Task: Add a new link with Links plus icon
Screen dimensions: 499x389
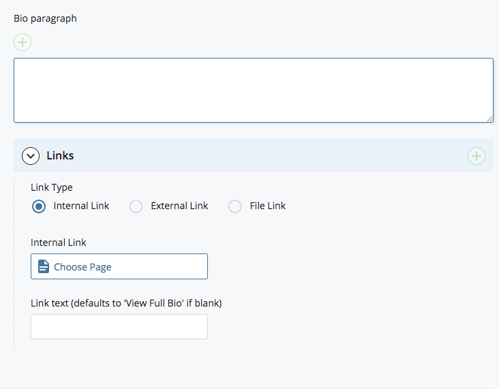Action: tap(476, 156)
